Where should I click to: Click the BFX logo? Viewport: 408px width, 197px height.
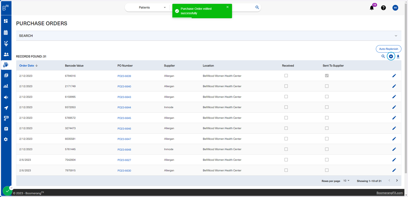6,7
